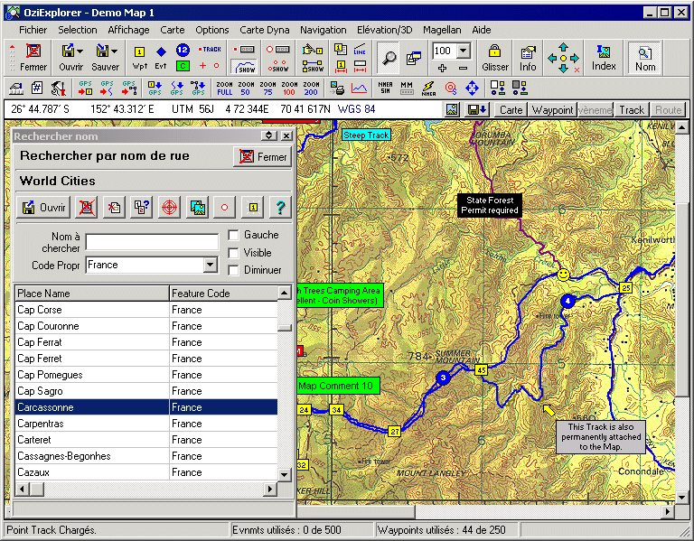Click the ZOOM 200 button

coord(311,88)
